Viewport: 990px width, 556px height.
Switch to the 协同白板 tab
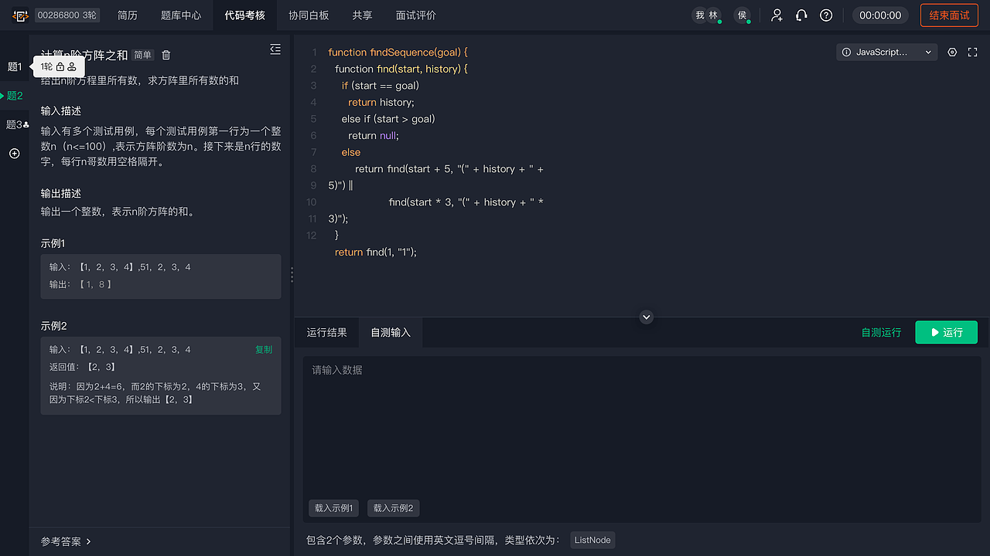pyautogui.click(x=309, y=15)
